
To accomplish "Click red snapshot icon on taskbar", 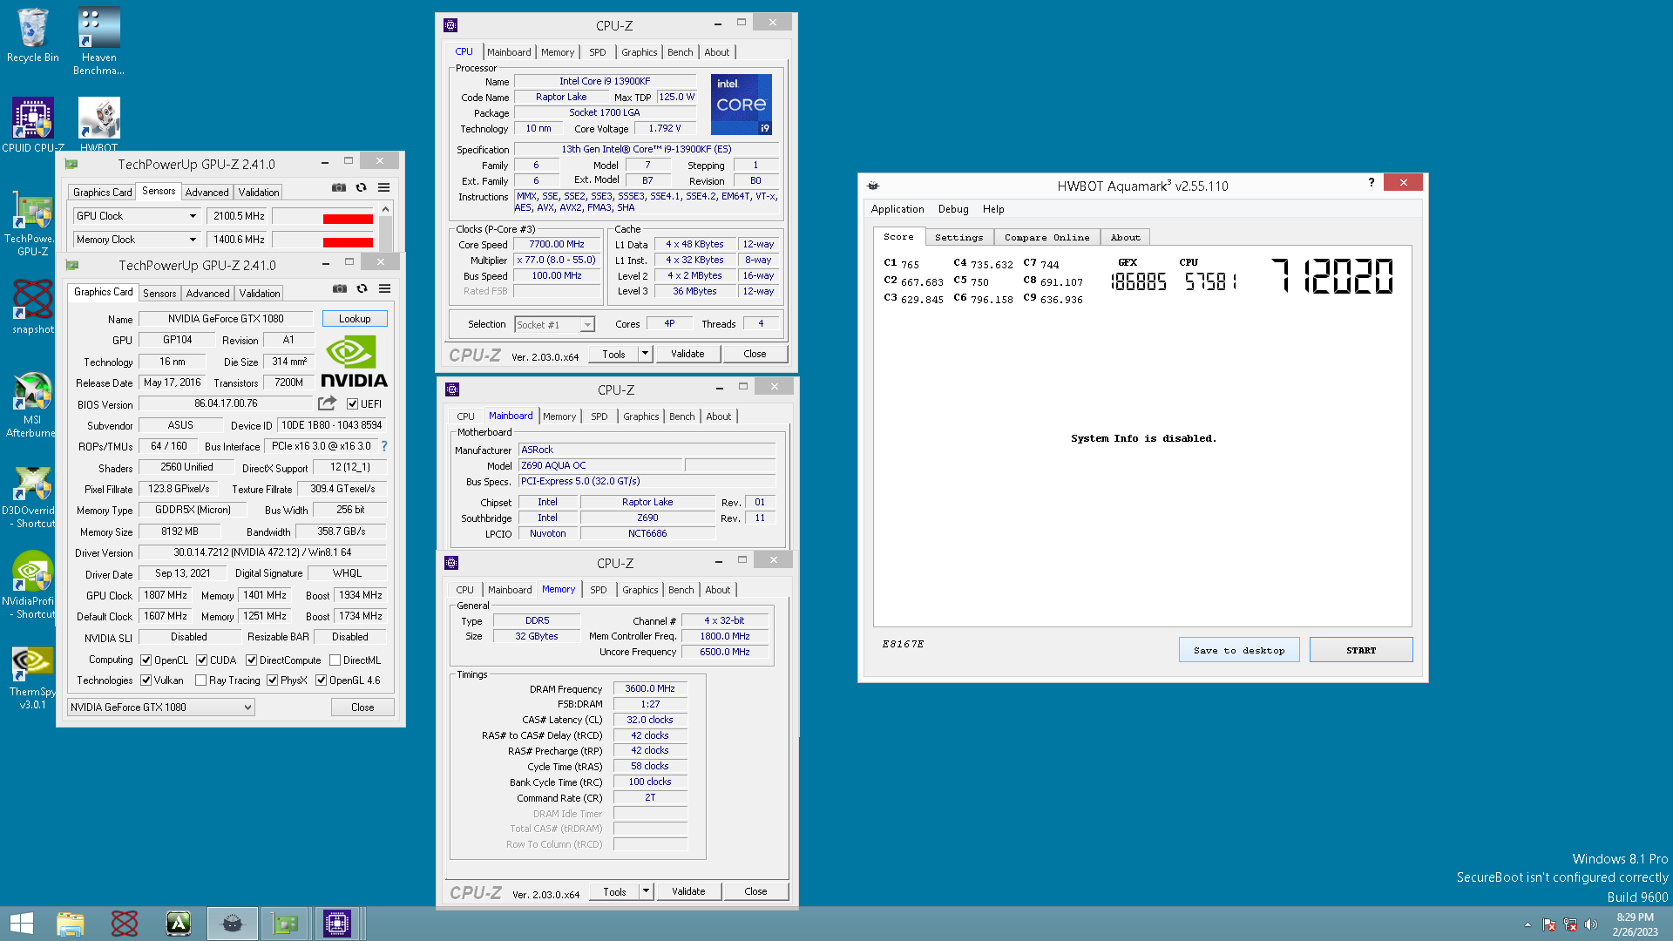I will [125, 924].
